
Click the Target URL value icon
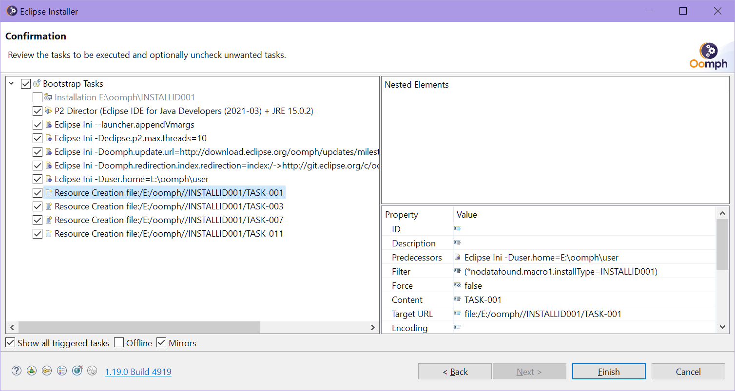[x=458, y=314]
